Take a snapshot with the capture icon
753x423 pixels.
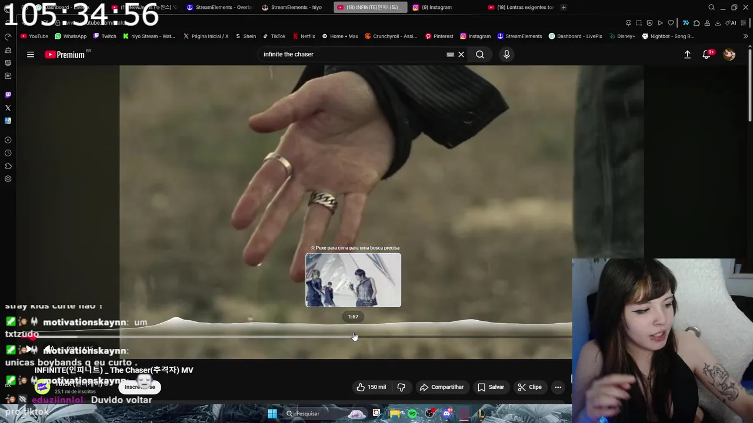click(639, 23)
